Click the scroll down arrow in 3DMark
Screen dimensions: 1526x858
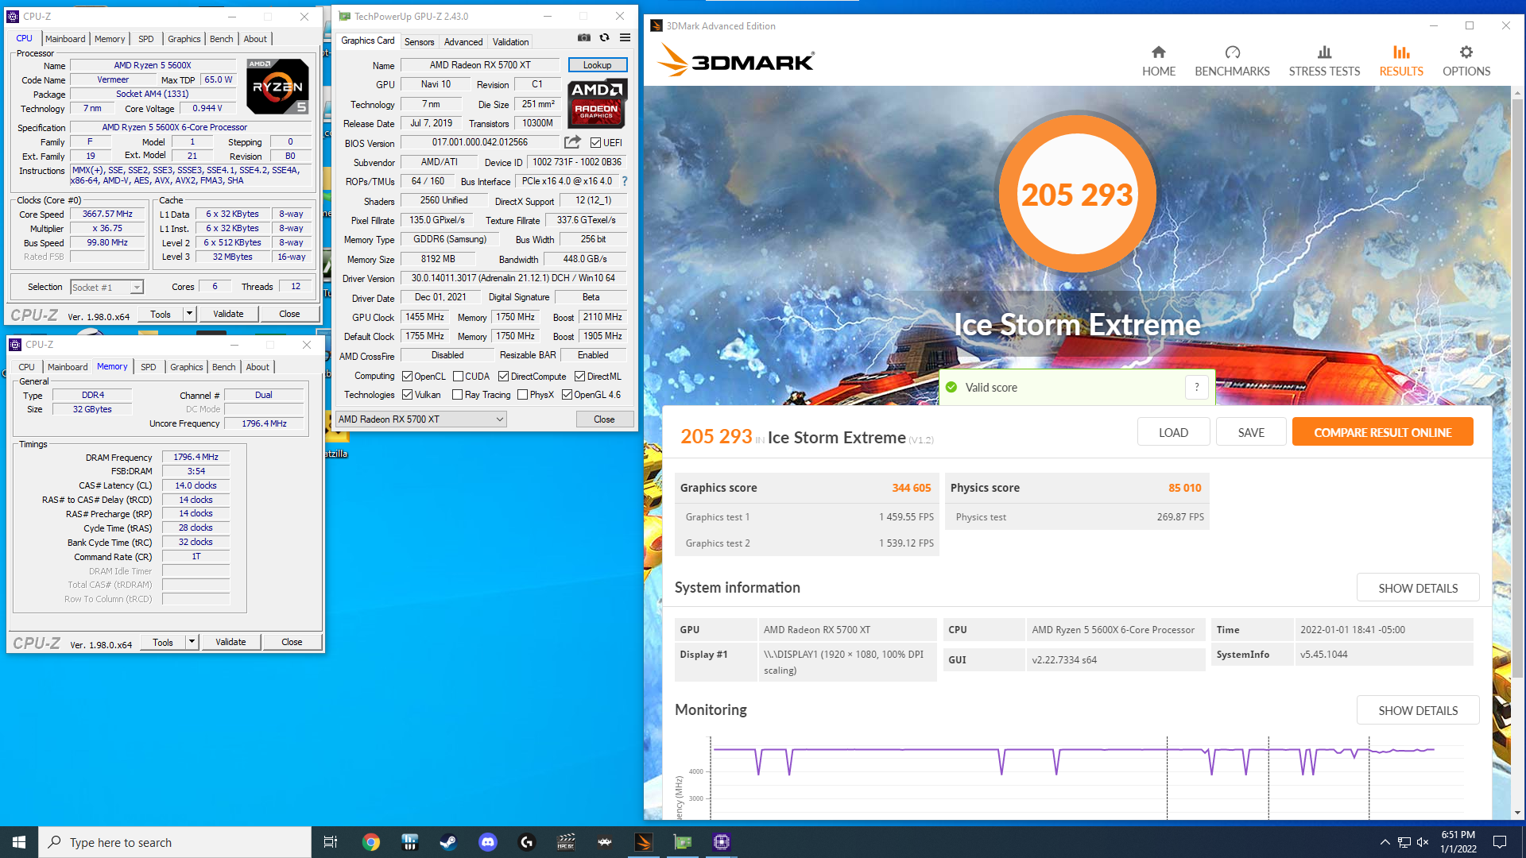1517,813
